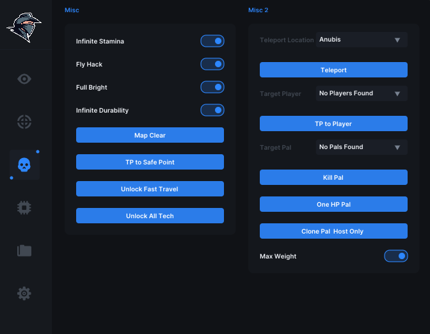Viewport: 430px width, 334px height.
Task: Toggle the Full Bright switch
Action: click(x=212, y=87)
